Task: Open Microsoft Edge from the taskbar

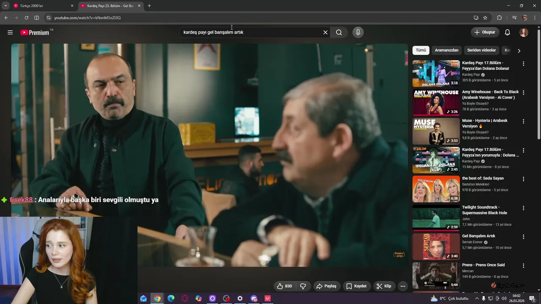Action: 171,299
